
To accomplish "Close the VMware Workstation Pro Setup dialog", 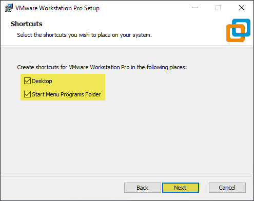I will pos(242,8).
